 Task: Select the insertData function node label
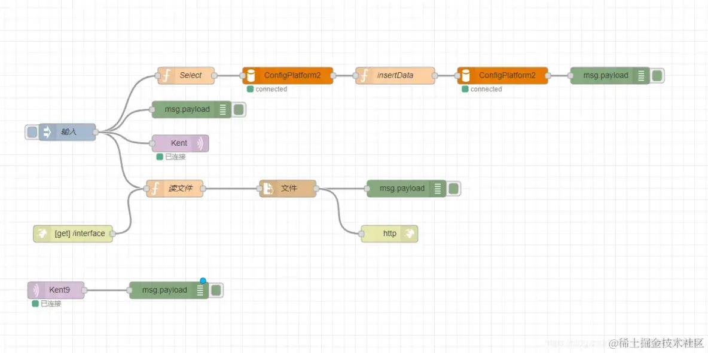[395, 75]
